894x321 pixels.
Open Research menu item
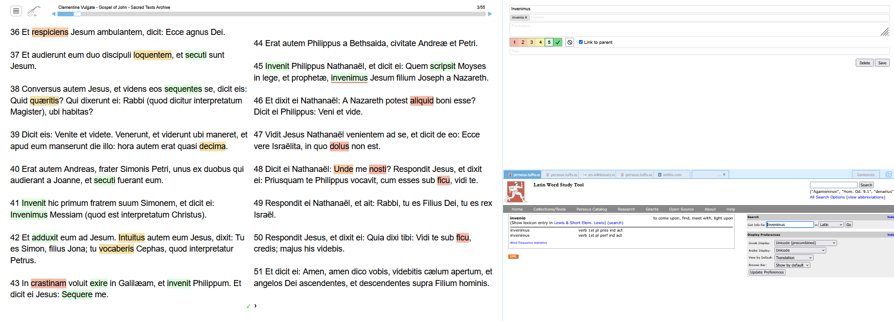[626, 209]
